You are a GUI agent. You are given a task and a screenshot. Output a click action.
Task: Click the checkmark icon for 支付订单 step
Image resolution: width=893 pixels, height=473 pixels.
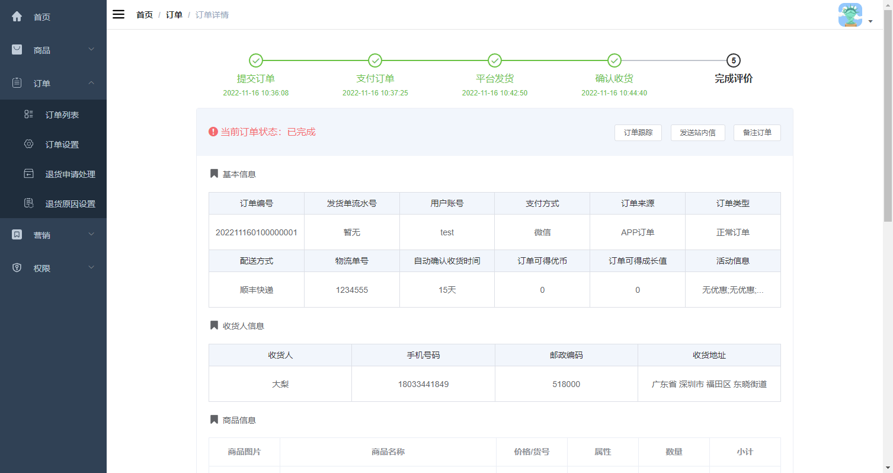375,60
